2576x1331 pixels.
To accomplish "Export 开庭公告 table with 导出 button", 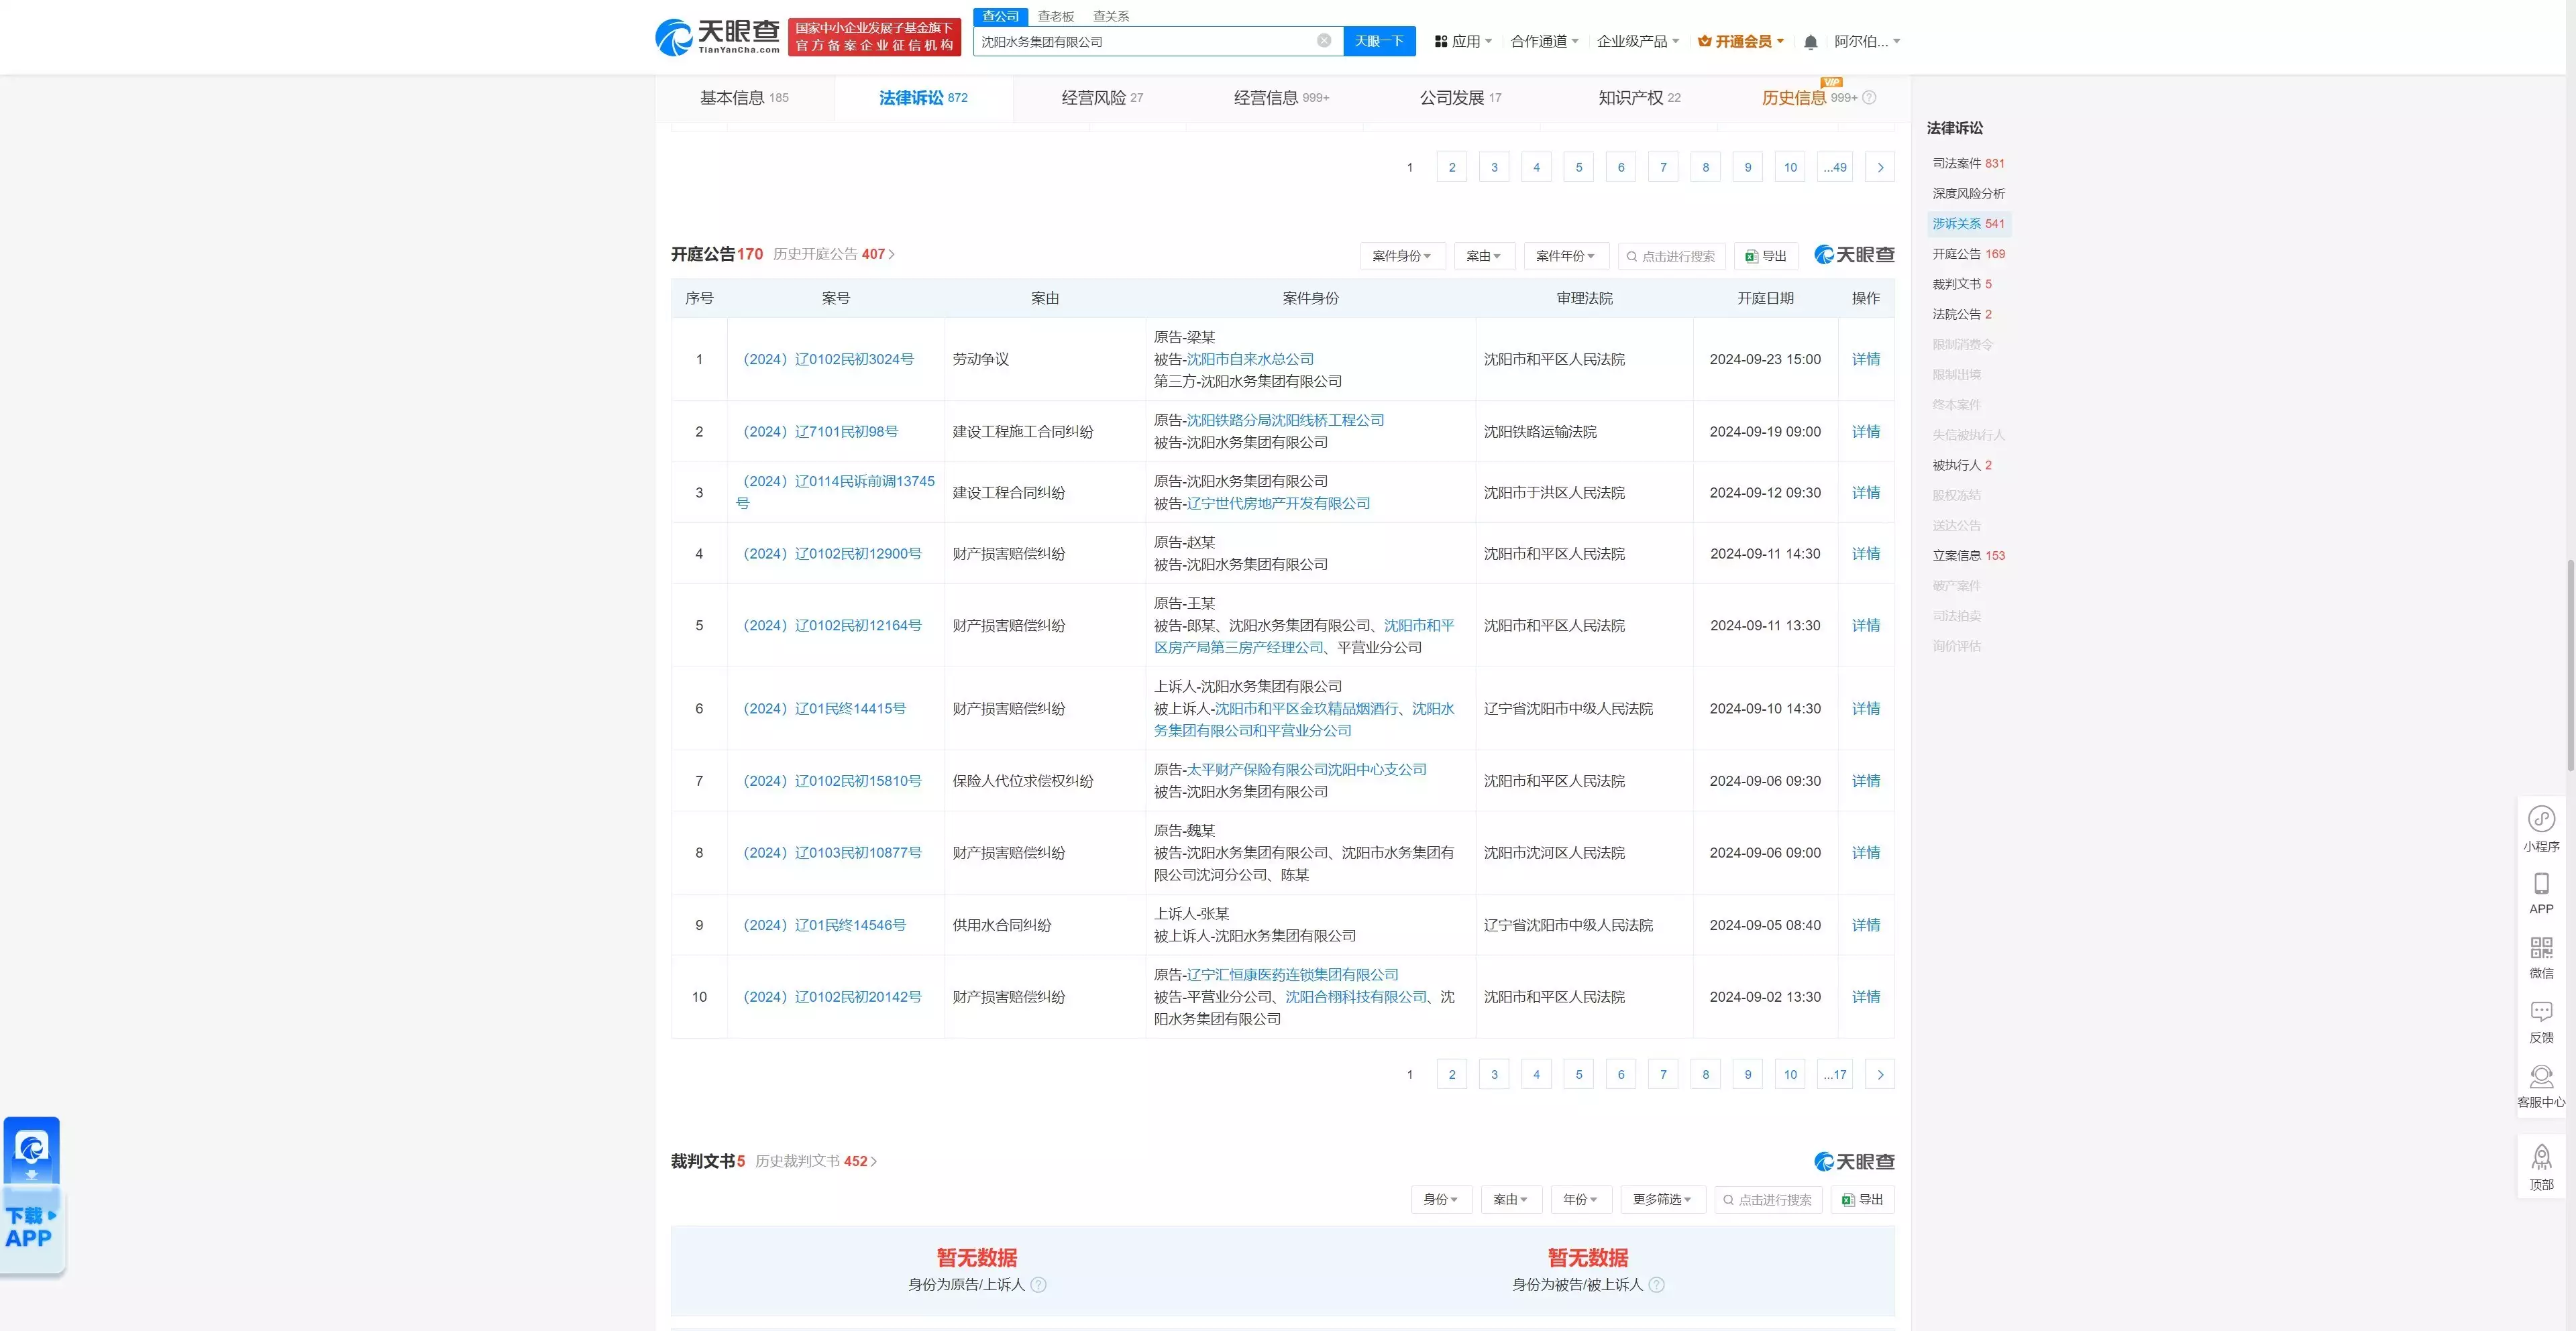I will [1766, 256].
